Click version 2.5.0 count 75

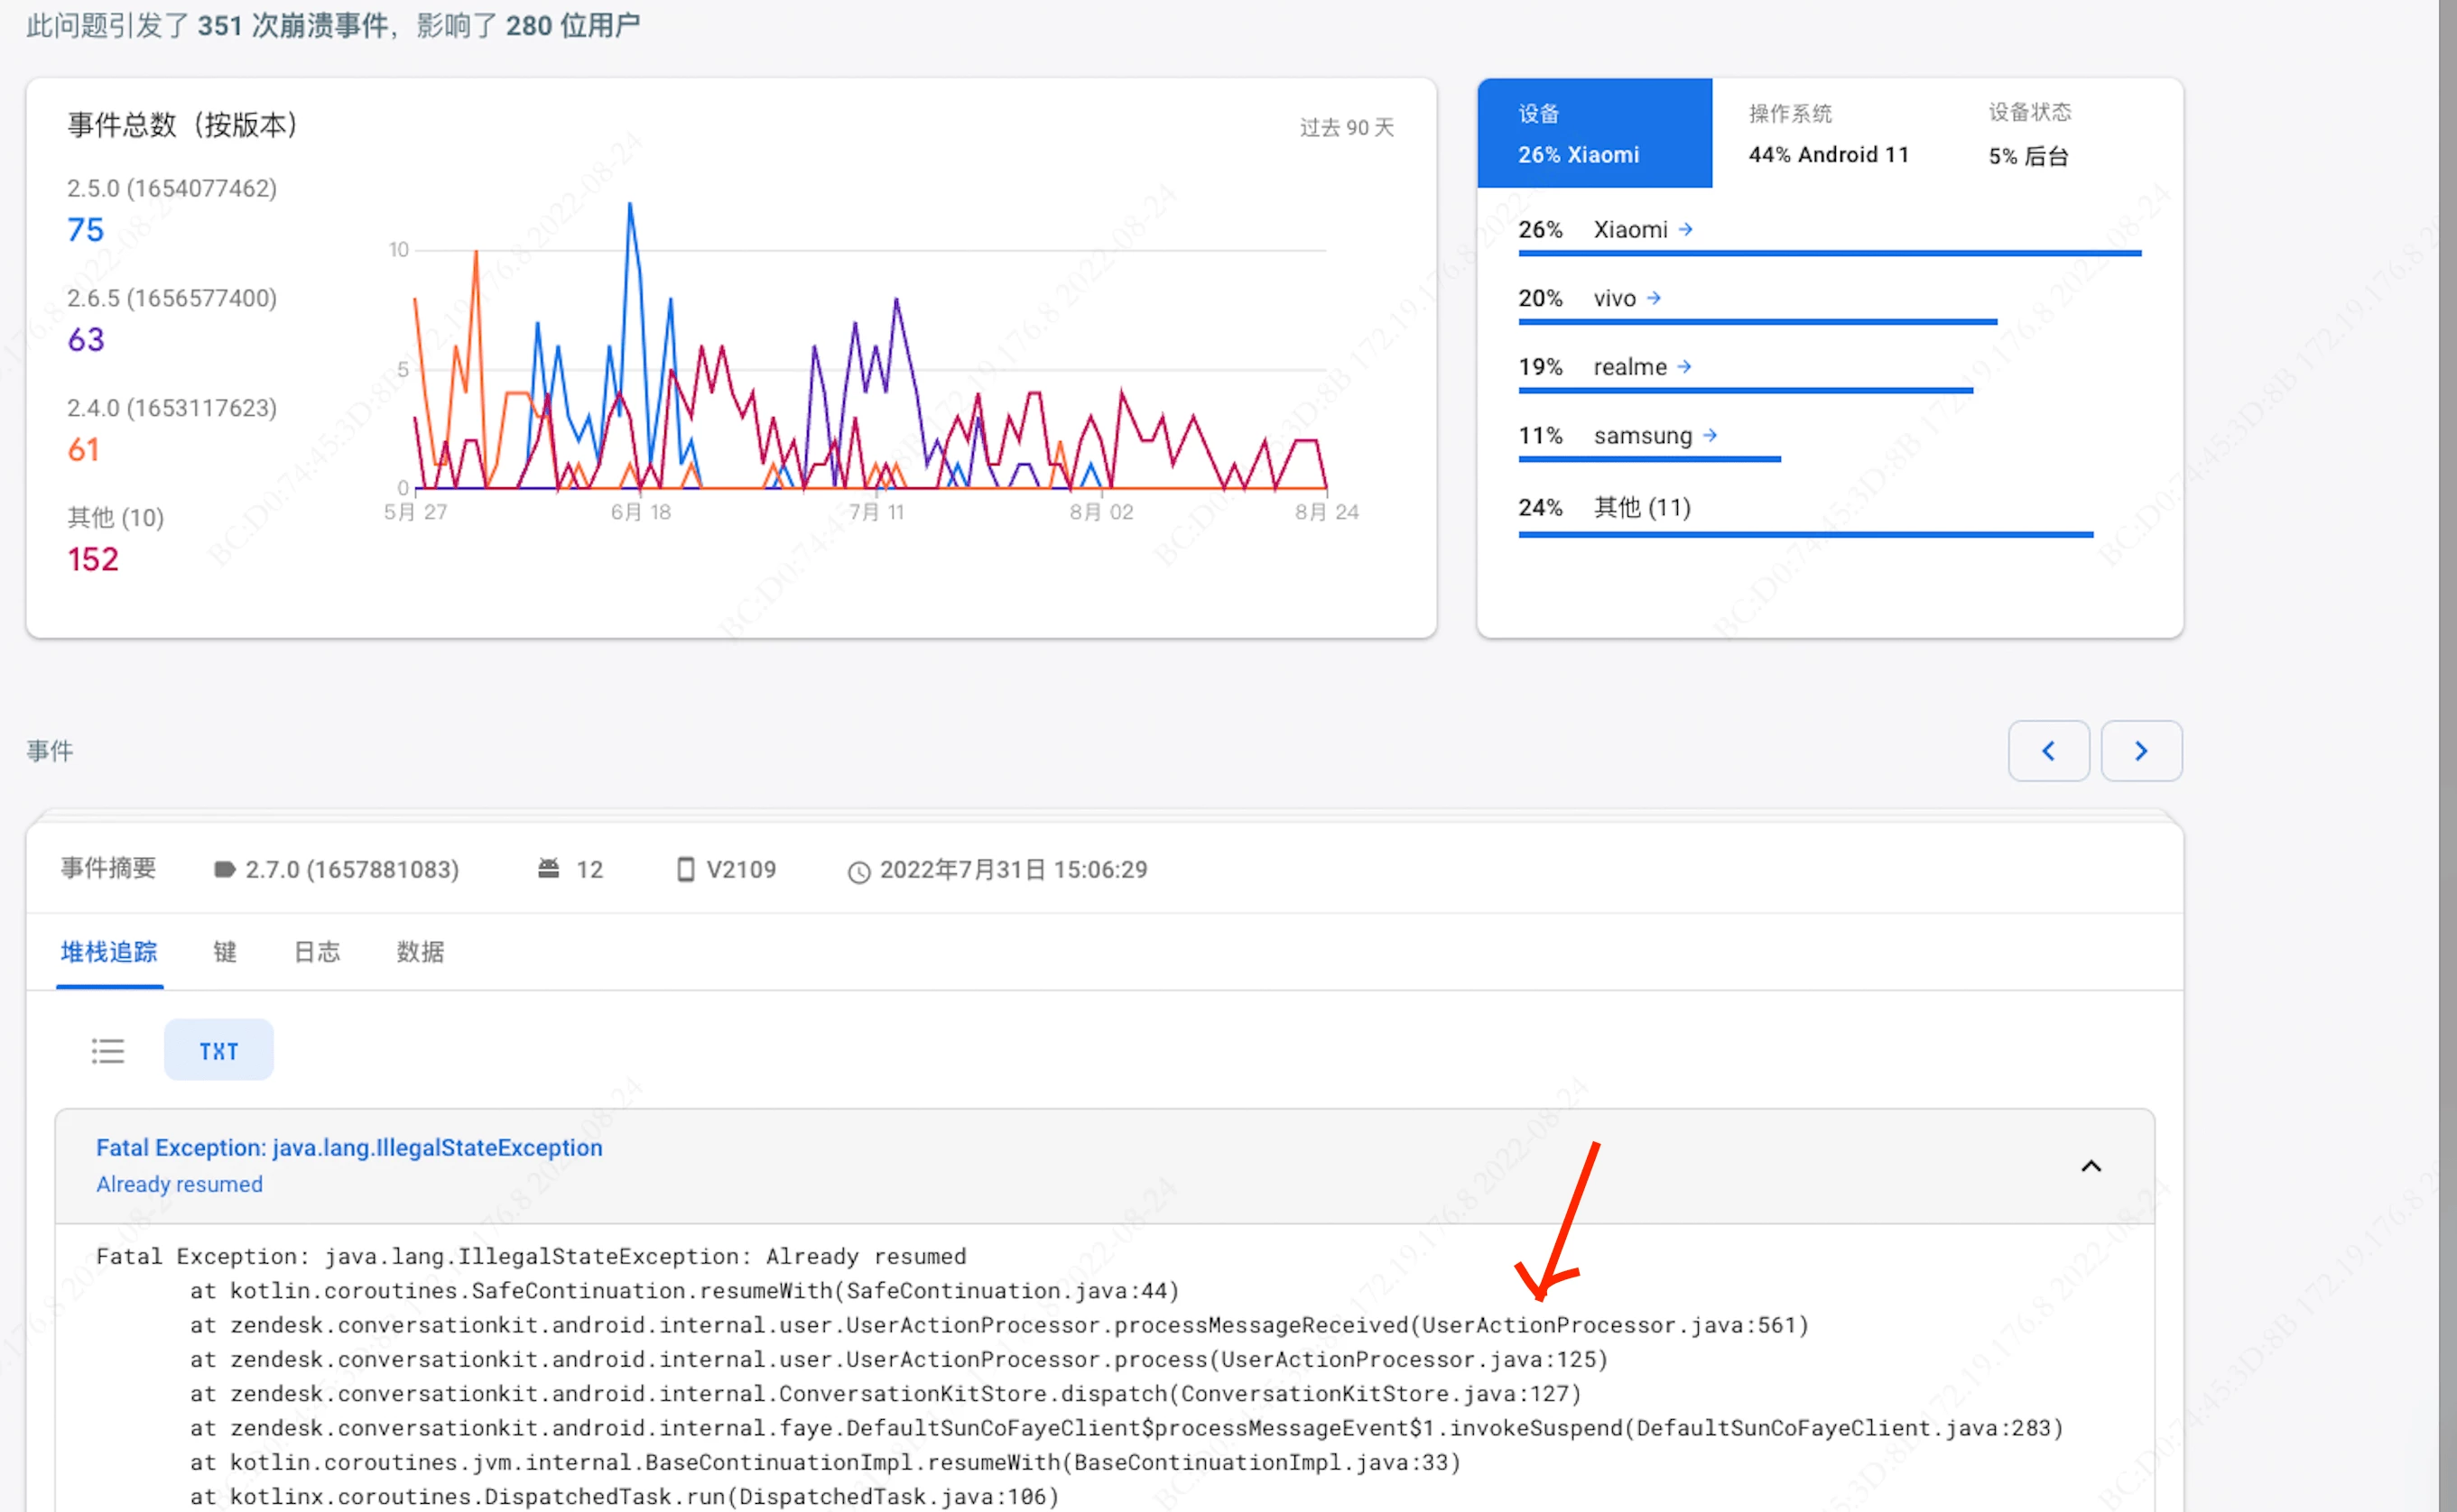pyautogui.click(x=86, y=230)
